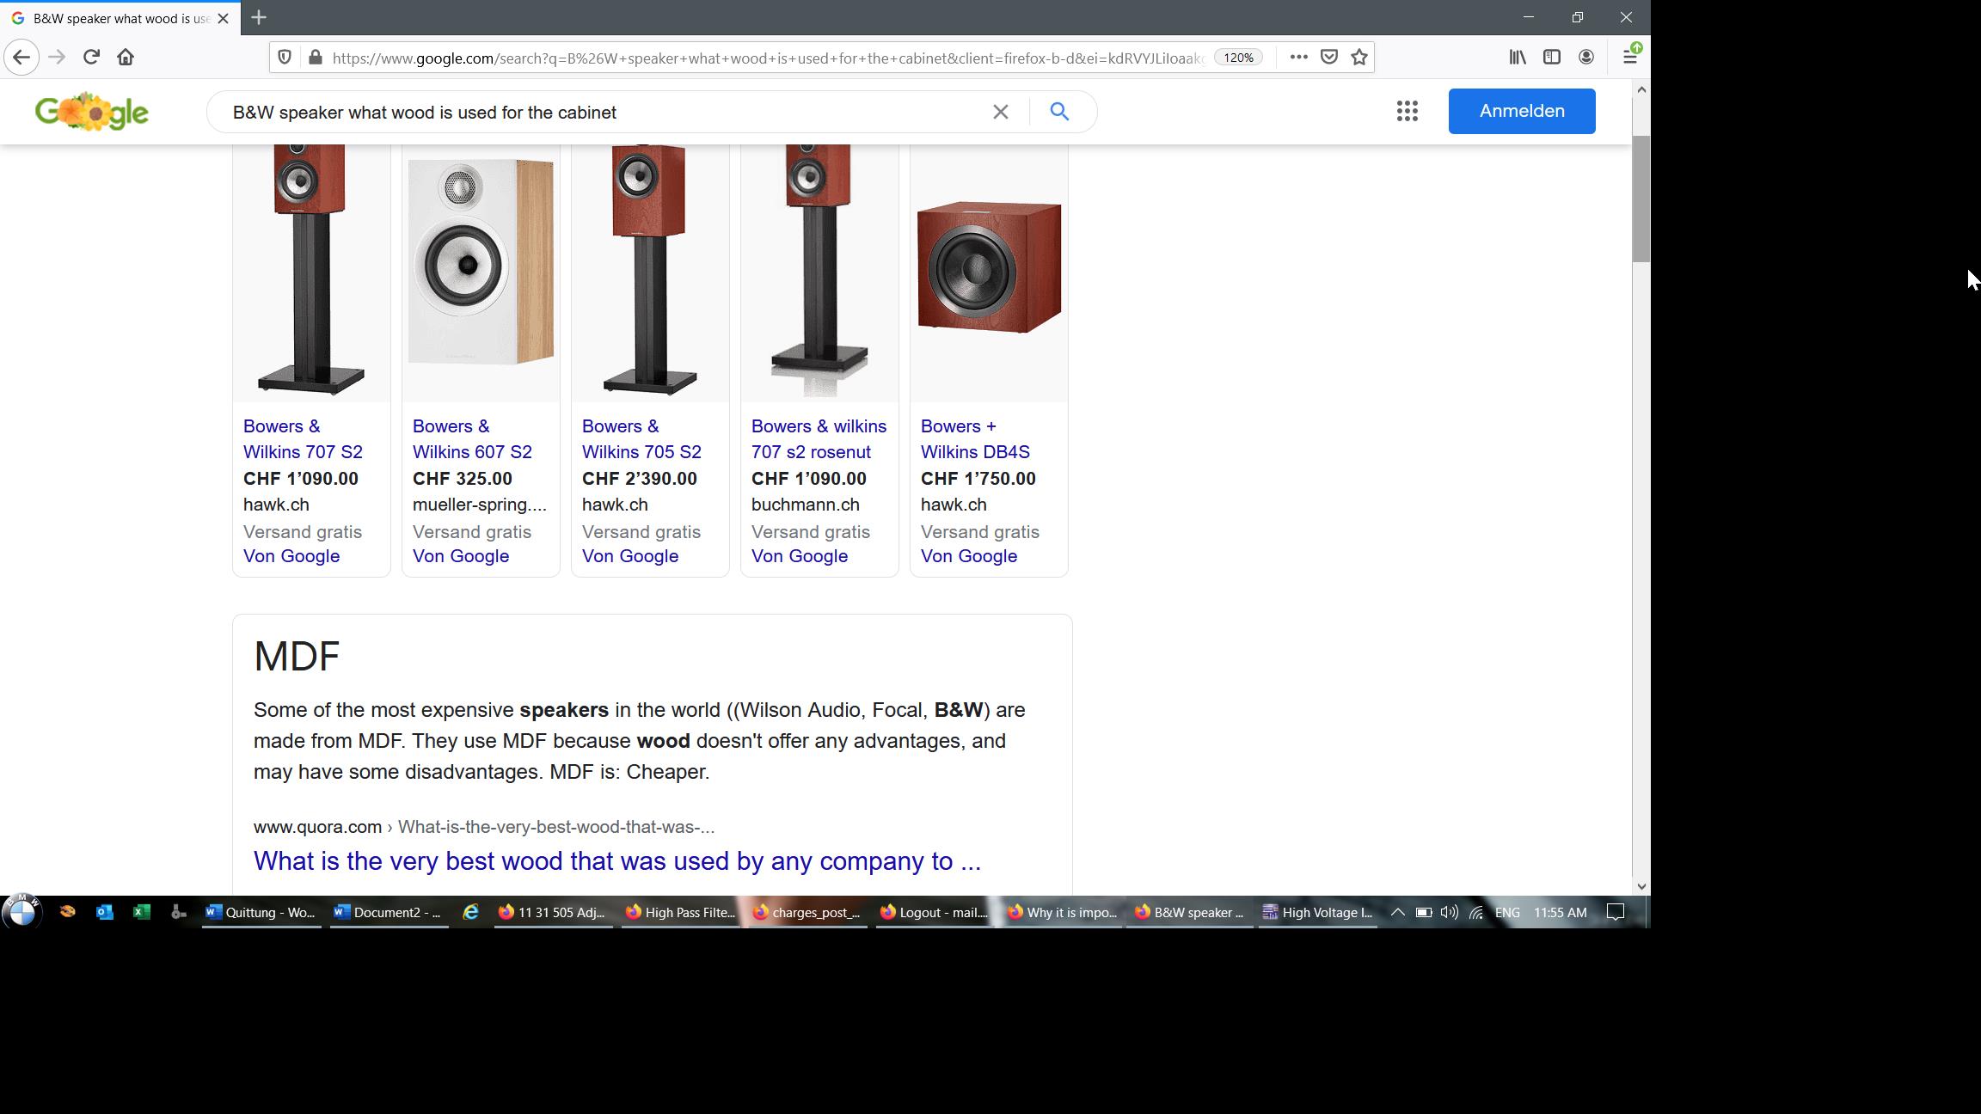Open Outlook from taskbar
This screenshot has height=1114, width=1981.
click(105, 912)
